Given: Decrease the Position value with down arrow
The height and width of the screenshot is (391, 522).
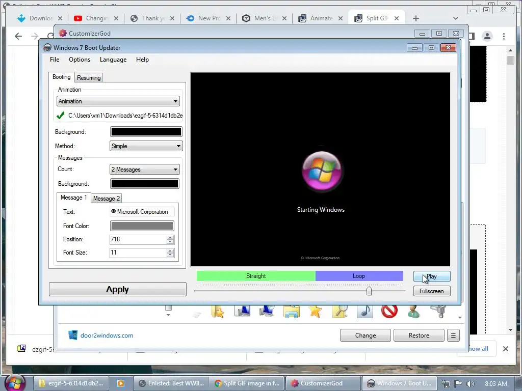Looking at the screenshot, I should click(170, 242).
